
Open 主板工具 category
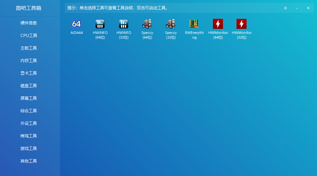[x=29, y=48]
